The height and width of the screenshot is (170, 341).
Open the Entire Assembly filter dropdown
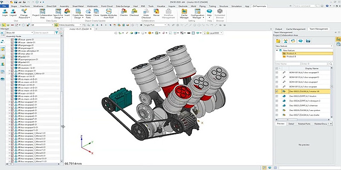coord(70,25)
